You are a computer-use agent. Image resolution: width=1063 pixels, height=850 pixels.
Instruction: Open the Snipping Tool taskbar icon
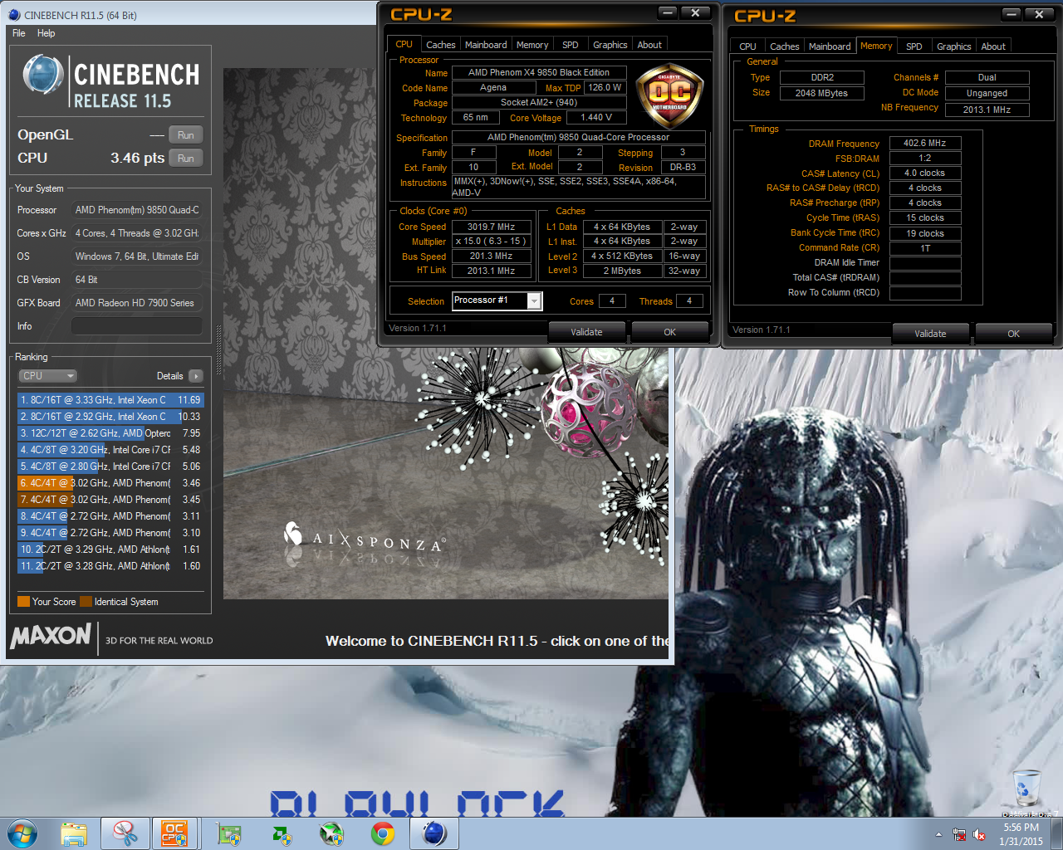point(125,833)
